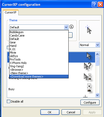Choose the Mivie theme
Viewport: 104px width, 117px height.
(x=39, y=53)
